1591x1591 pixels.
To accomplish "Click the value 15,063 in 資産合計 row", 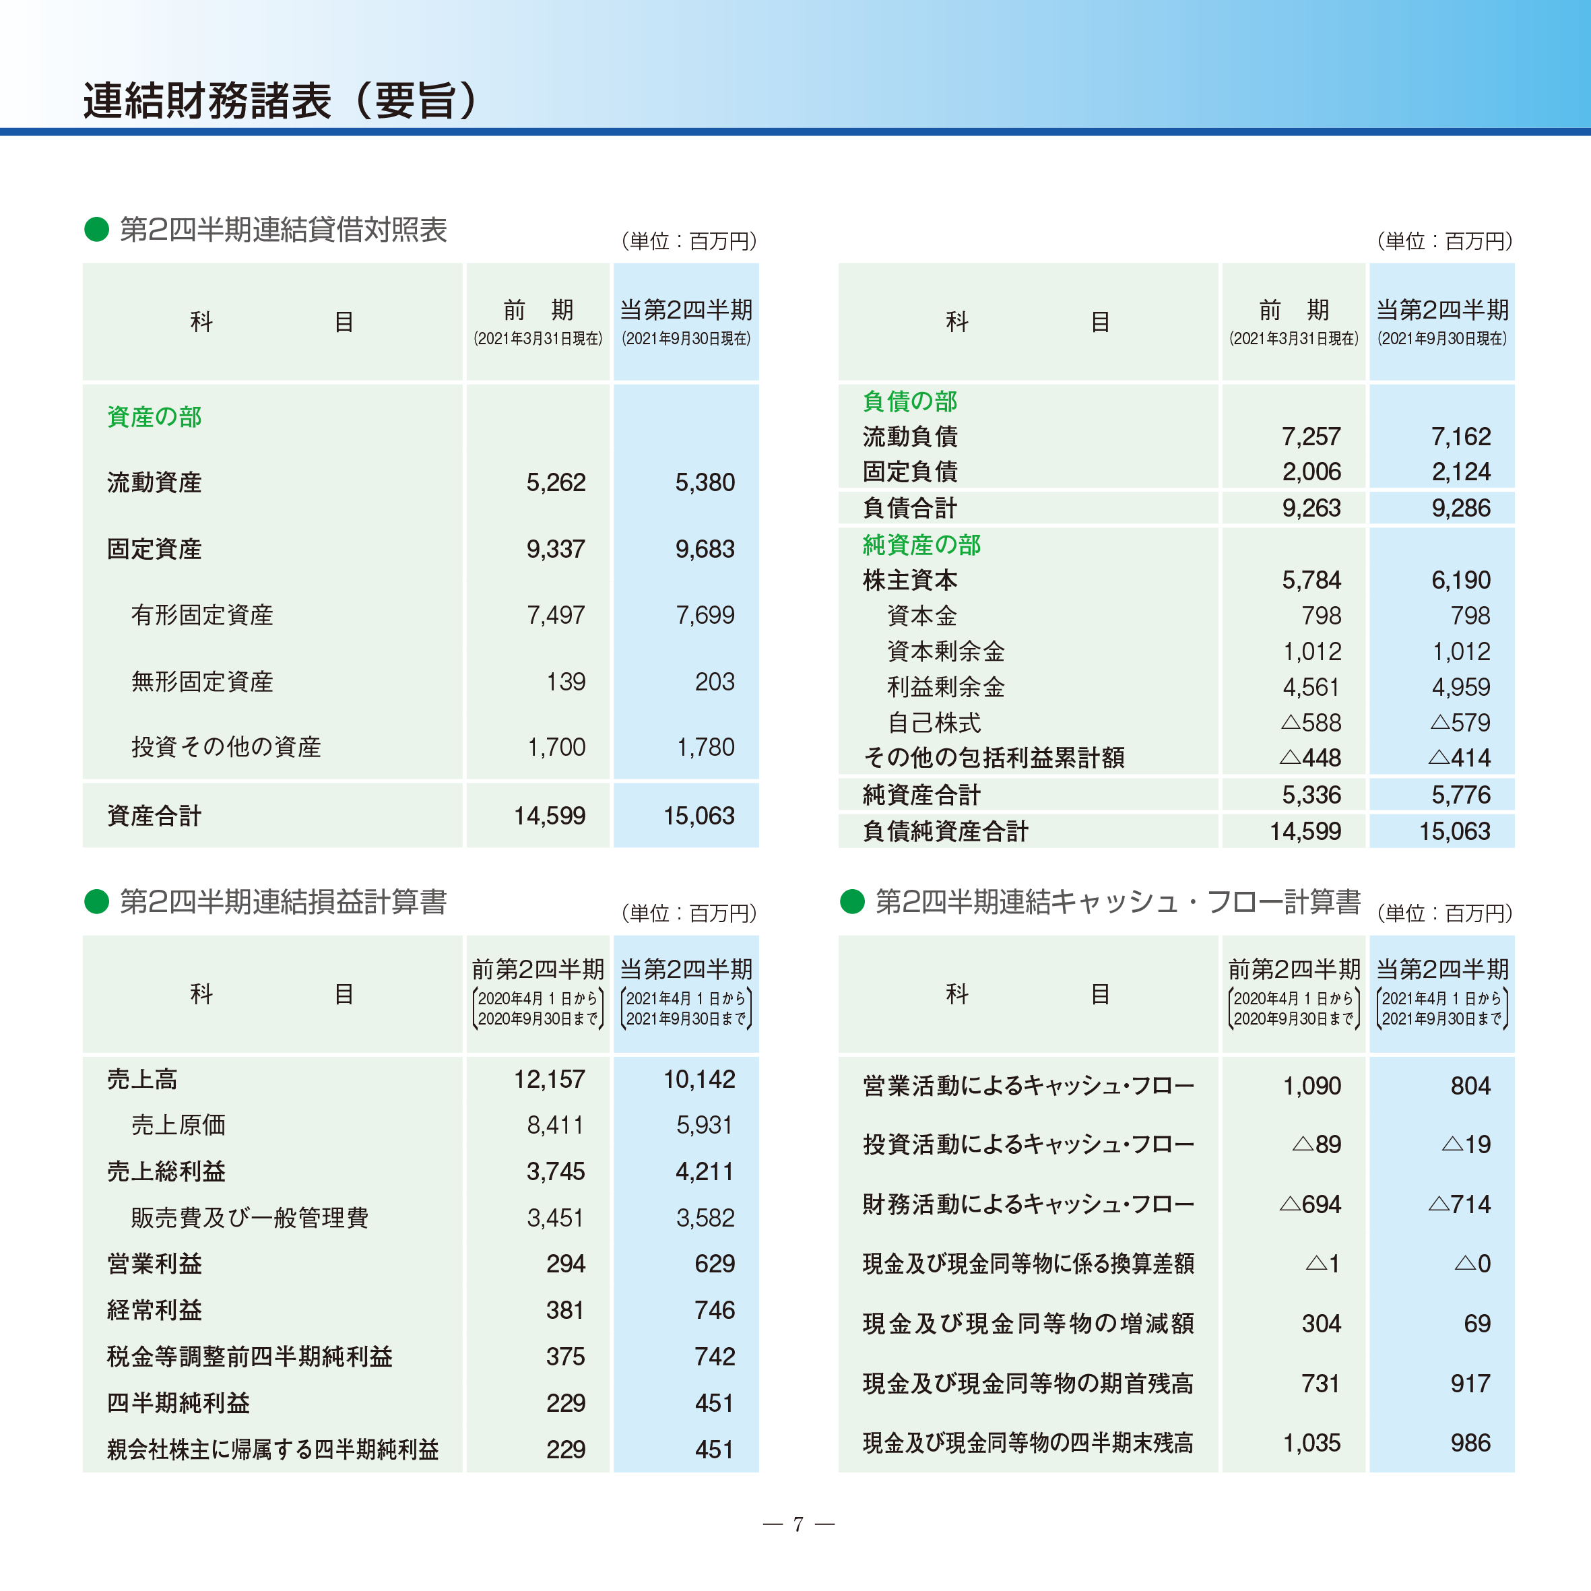I will [x=699, y=815].
